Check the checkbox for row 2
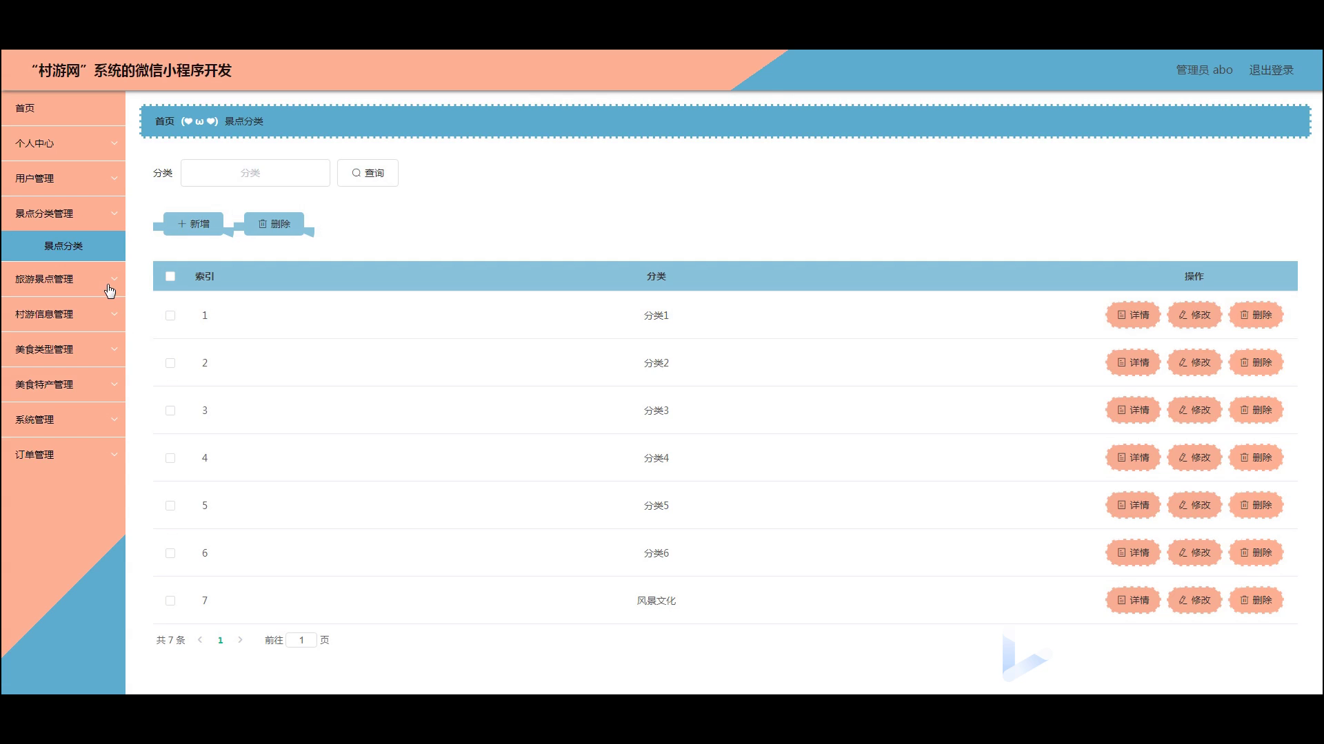1324x744 pixels. pyautogui.click(x=170, y=363)
